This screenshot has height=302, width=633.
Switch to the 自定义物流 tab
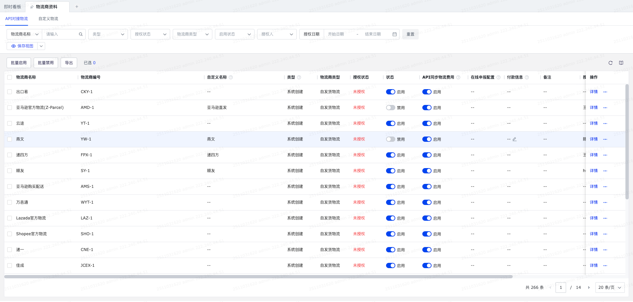pyautogui.click(x=48, y=19)
